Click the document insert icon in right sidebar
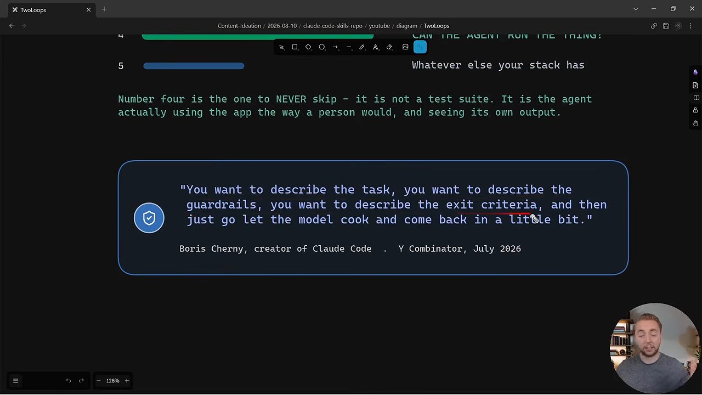 (x=695, y=85)
